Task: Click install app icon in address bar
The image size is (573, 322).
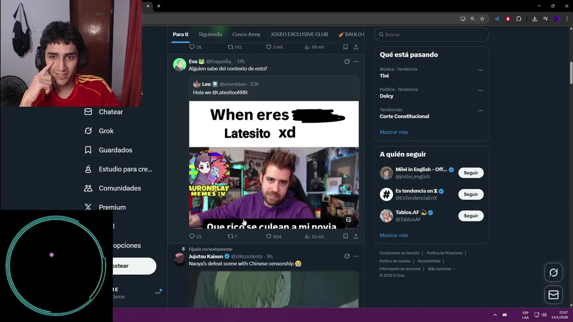Action: coord(463,19)
